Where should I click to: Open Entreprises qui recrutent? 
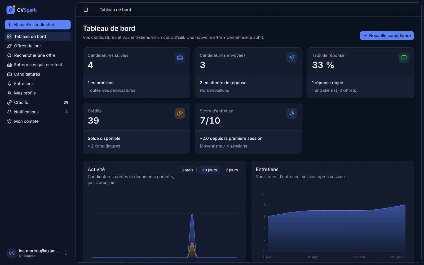pos(38,65)
